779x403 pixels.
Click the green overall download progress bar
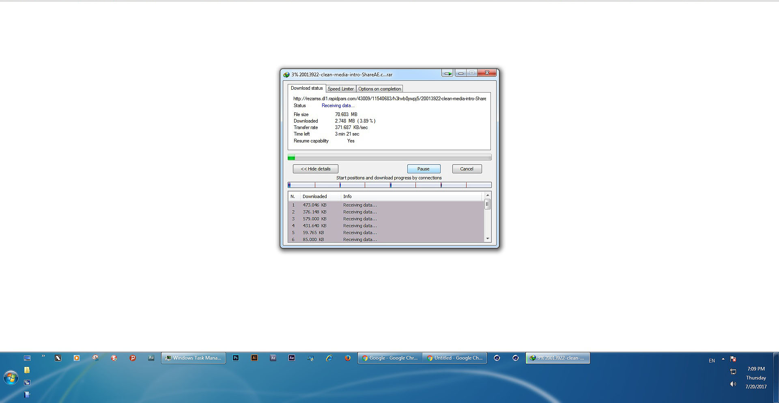[x=389, y=157]
